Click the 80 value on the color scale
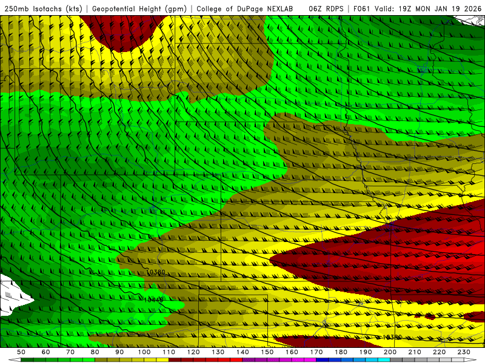 click(x=95, y=352)
